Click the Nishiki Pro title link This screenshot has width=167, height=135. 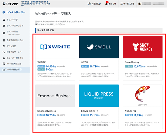(131, 111)
